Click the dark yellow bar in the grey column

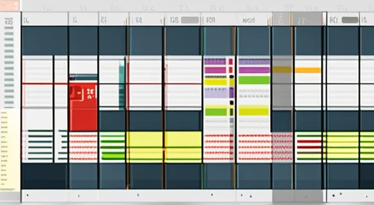tap(282, 69)
